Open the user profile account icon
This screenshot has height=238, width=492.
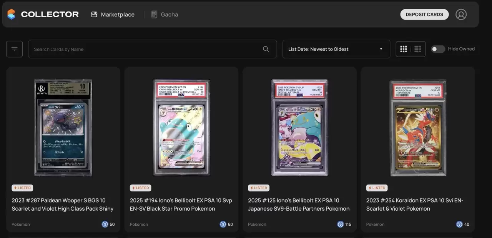pos(461,14)
